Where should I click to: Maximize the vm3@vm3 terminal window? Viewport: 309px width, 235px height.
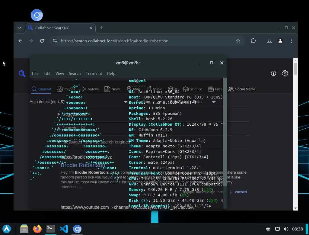(212, 63)
